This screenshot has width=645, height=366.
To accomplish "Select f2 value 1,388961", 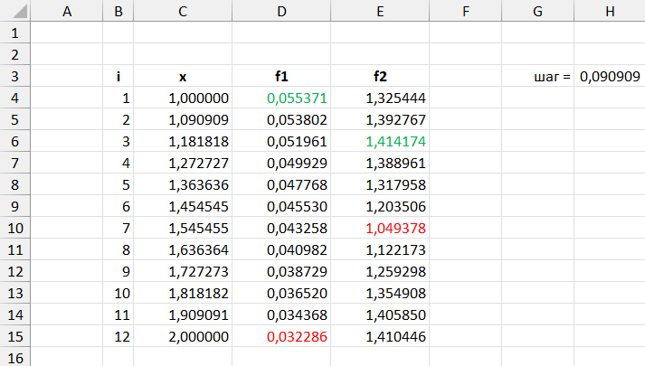I will 380,163.
